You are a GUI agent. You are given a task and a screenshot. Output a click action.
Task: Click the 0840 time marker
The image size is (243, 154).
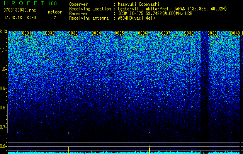click(235, 33)
